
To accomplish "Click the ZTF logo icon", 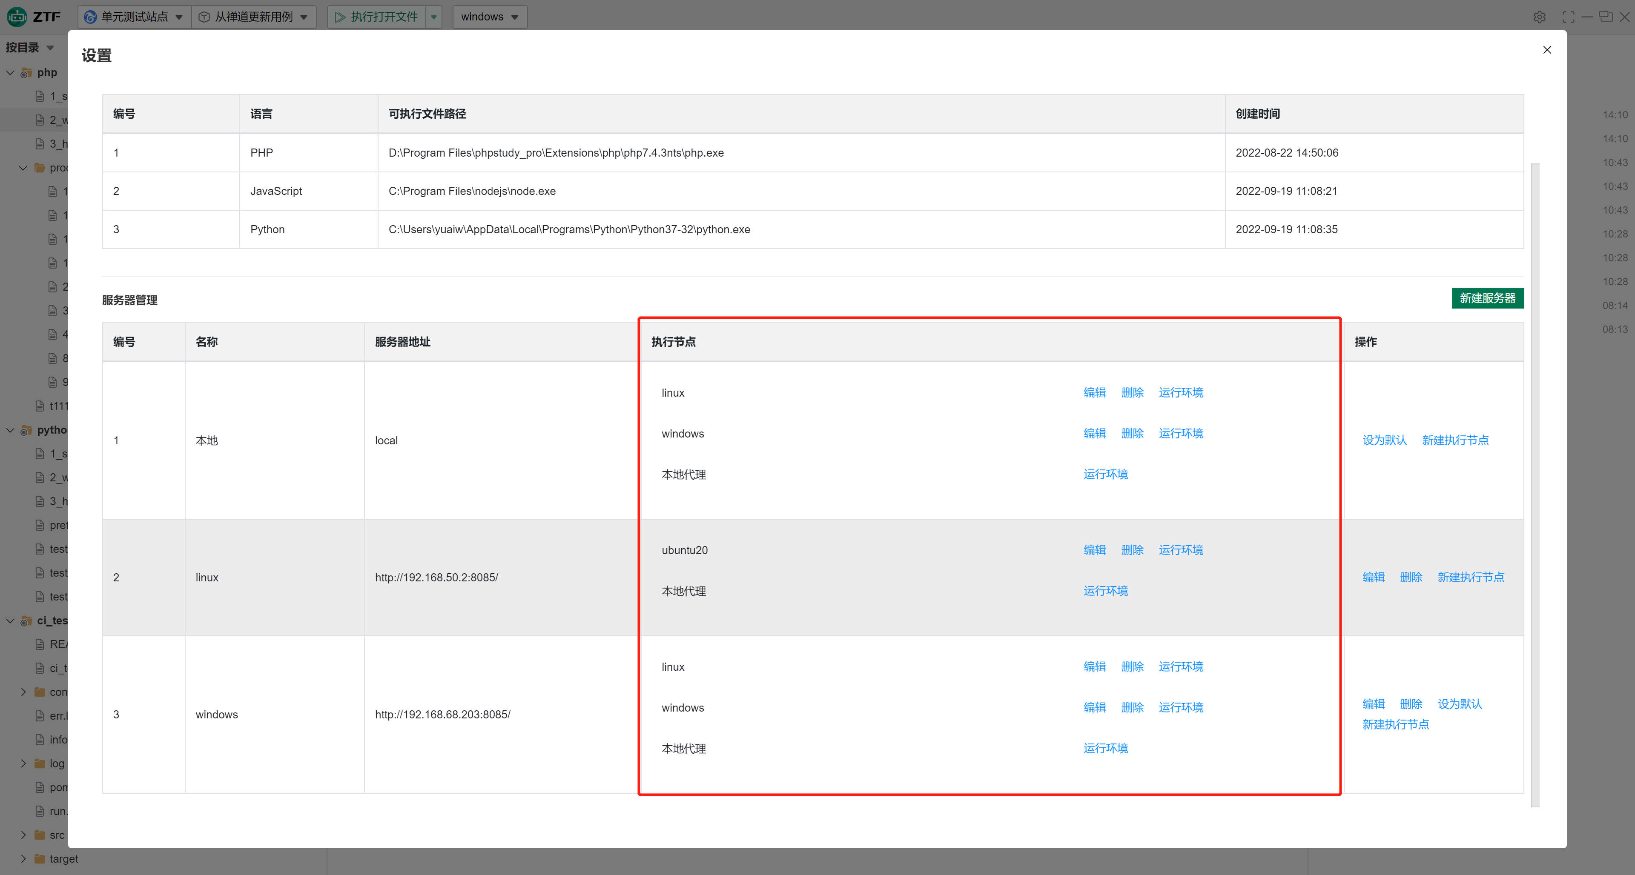I will [17, 17].
